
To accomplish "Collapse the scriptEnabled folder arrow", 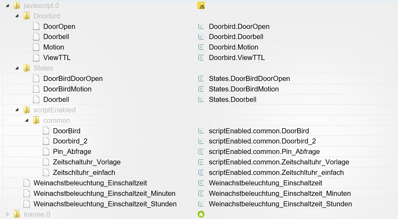I will coord(17,110).
